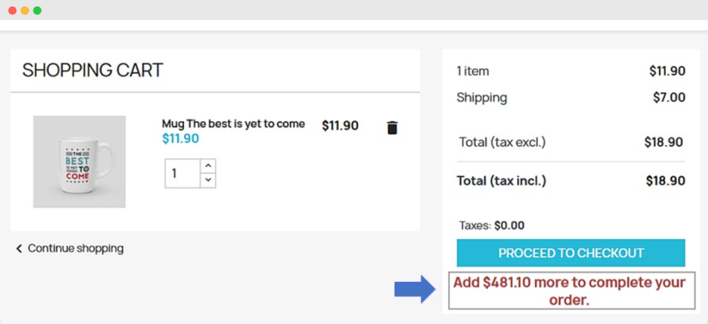This screenshot has height=324, width=708.
Task: Click the "1 item" summary label
Action: click(x=473, y=71)
